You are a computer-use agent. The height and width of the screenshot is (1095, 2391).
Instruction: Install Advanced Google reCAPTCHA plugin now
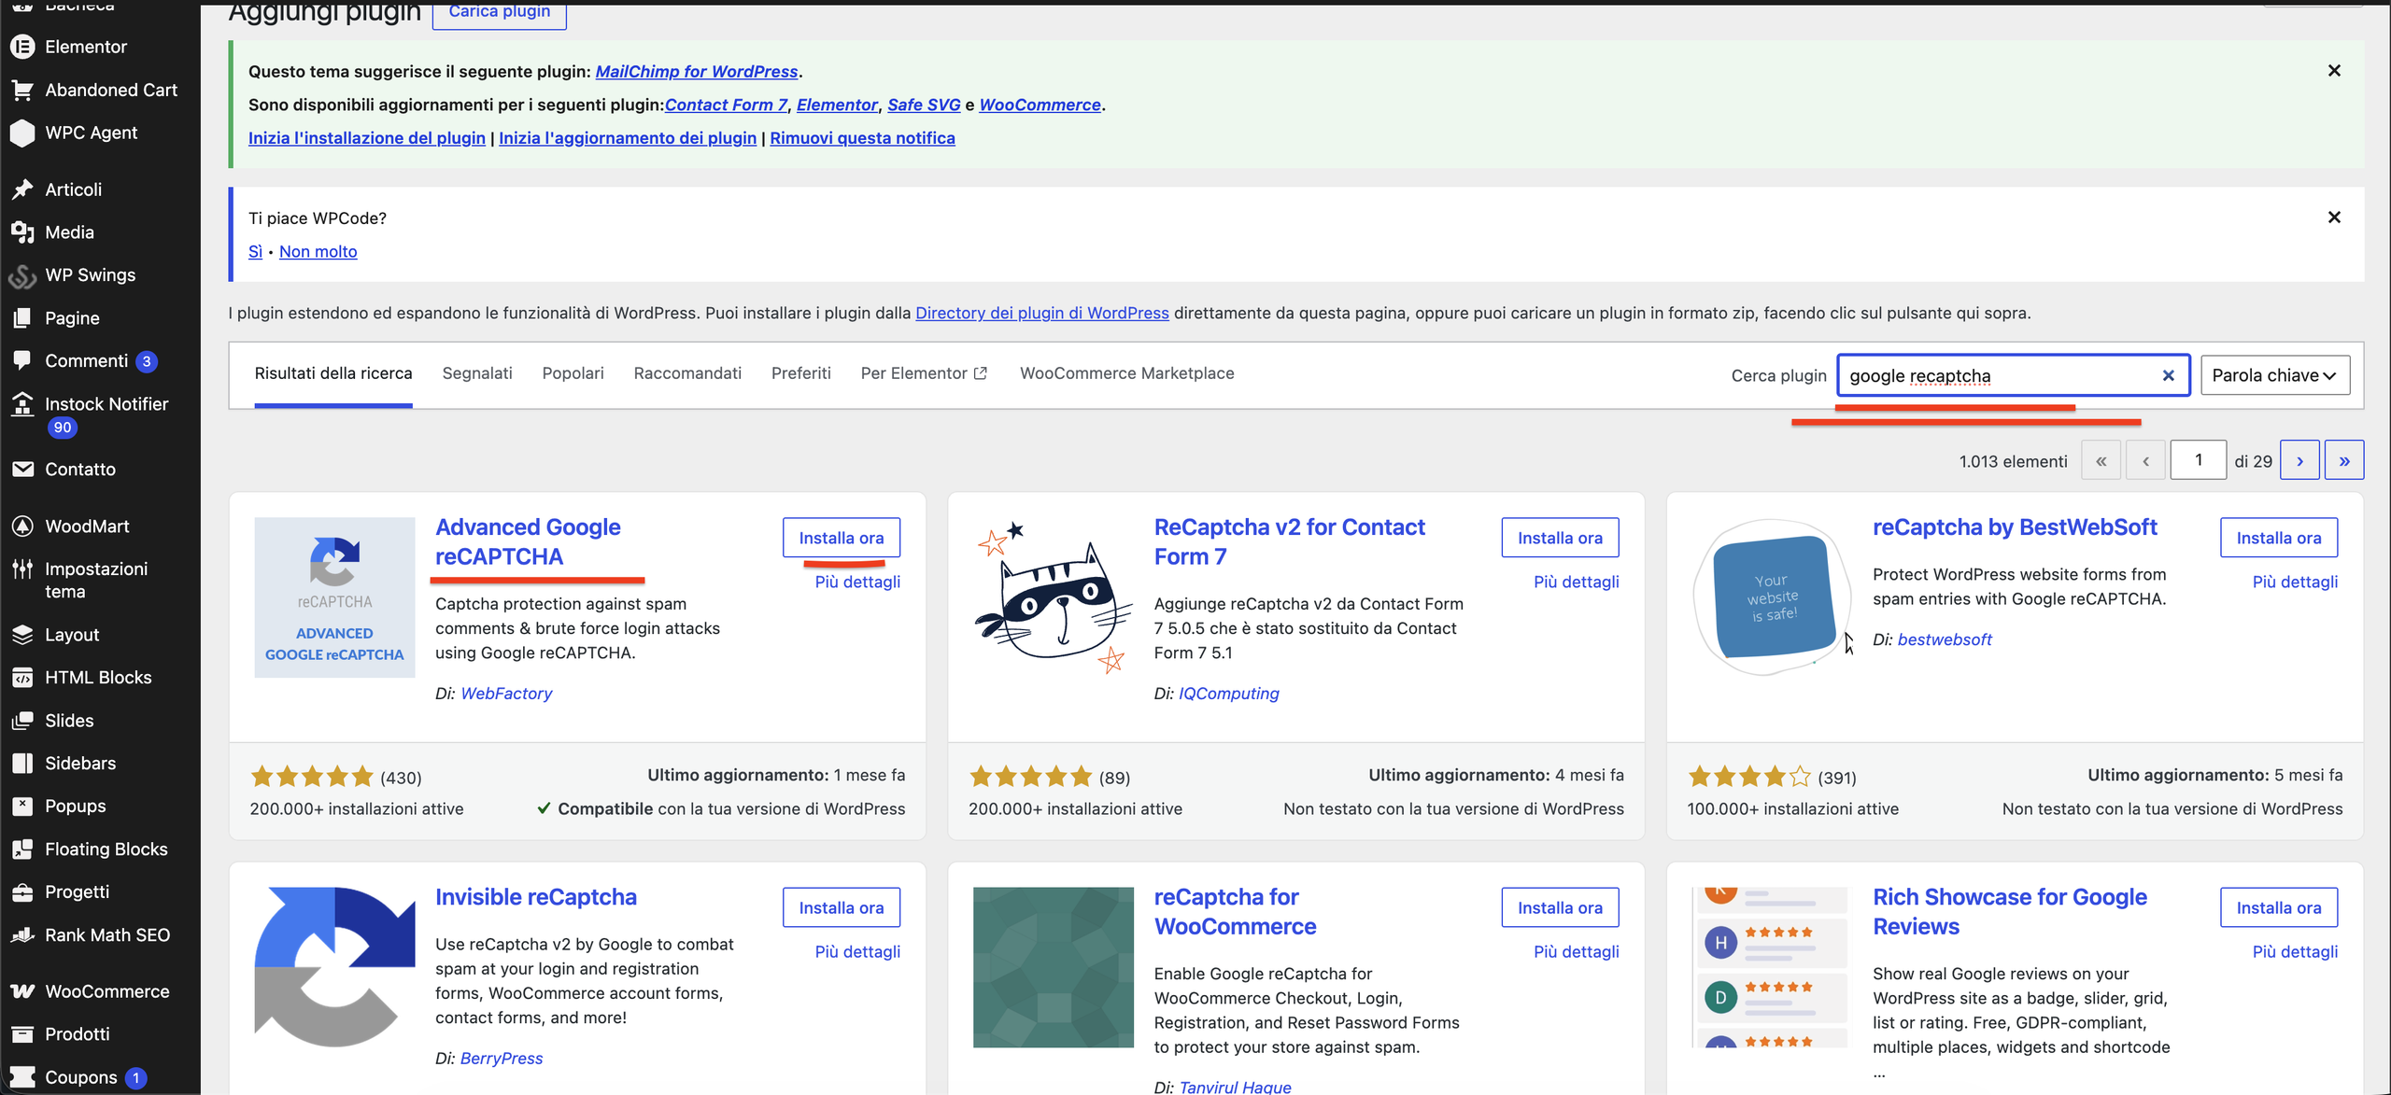(x=842, y=538)
